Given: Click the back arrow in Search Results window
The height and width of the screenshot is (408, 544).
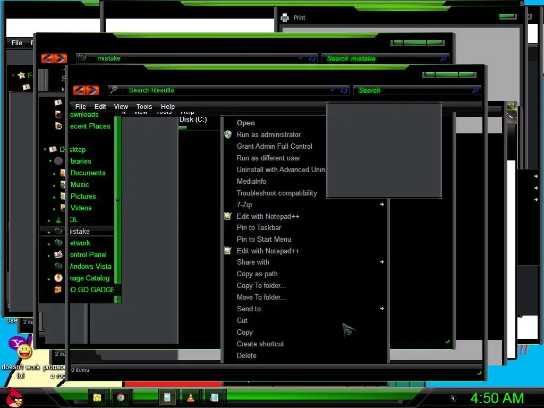Looking at the screenshot, I should click(x=80, y=90).
